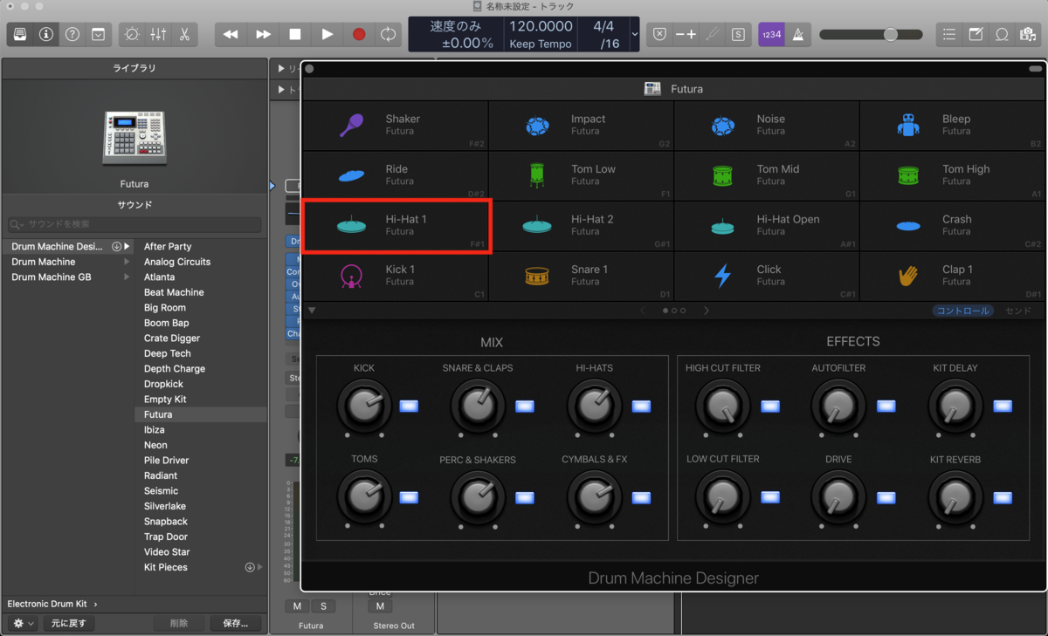Select the Impact drum pad
Viewport: 1048px width, 636px height.
[x=581, y=126]
